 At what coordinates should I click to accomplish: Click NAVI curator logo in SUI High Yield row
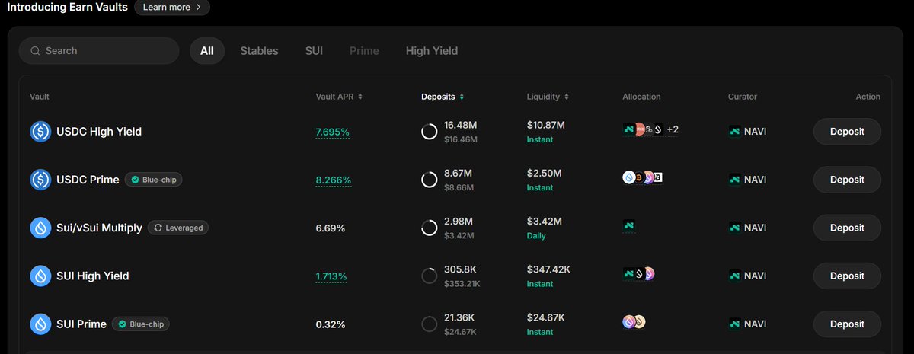tap(734, 276)
